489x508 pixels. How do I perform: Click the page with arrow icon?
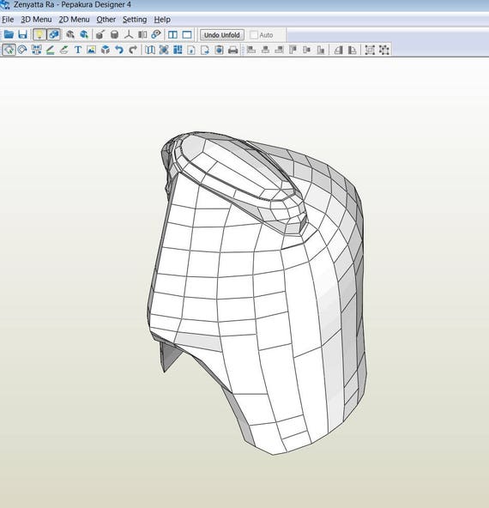pyautogui.click(x=205, y=50)
